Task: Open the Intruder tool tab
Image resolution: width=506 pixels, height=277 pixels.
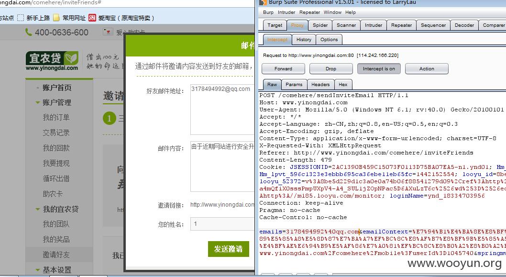Action: [374, 25]
